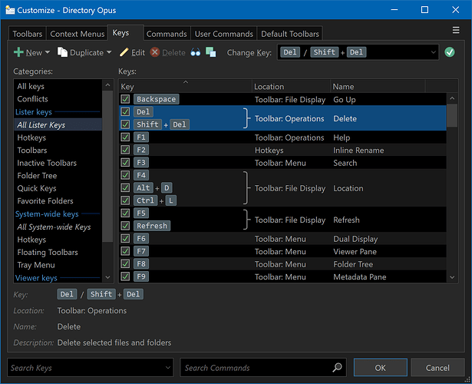Select the F8 Folder Tree key row
Screen dimensions: 472x384
(282, 264)
